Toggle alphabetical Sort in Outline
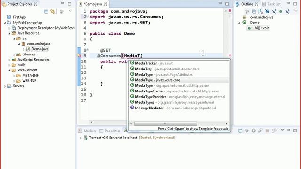The image size is (301, 169). click(x=261, y=11)
